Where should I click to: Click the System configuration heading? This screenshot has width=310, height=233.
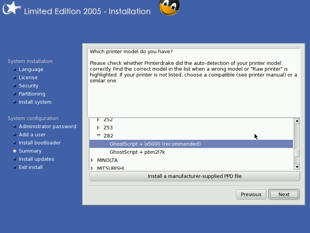point(33,118)
